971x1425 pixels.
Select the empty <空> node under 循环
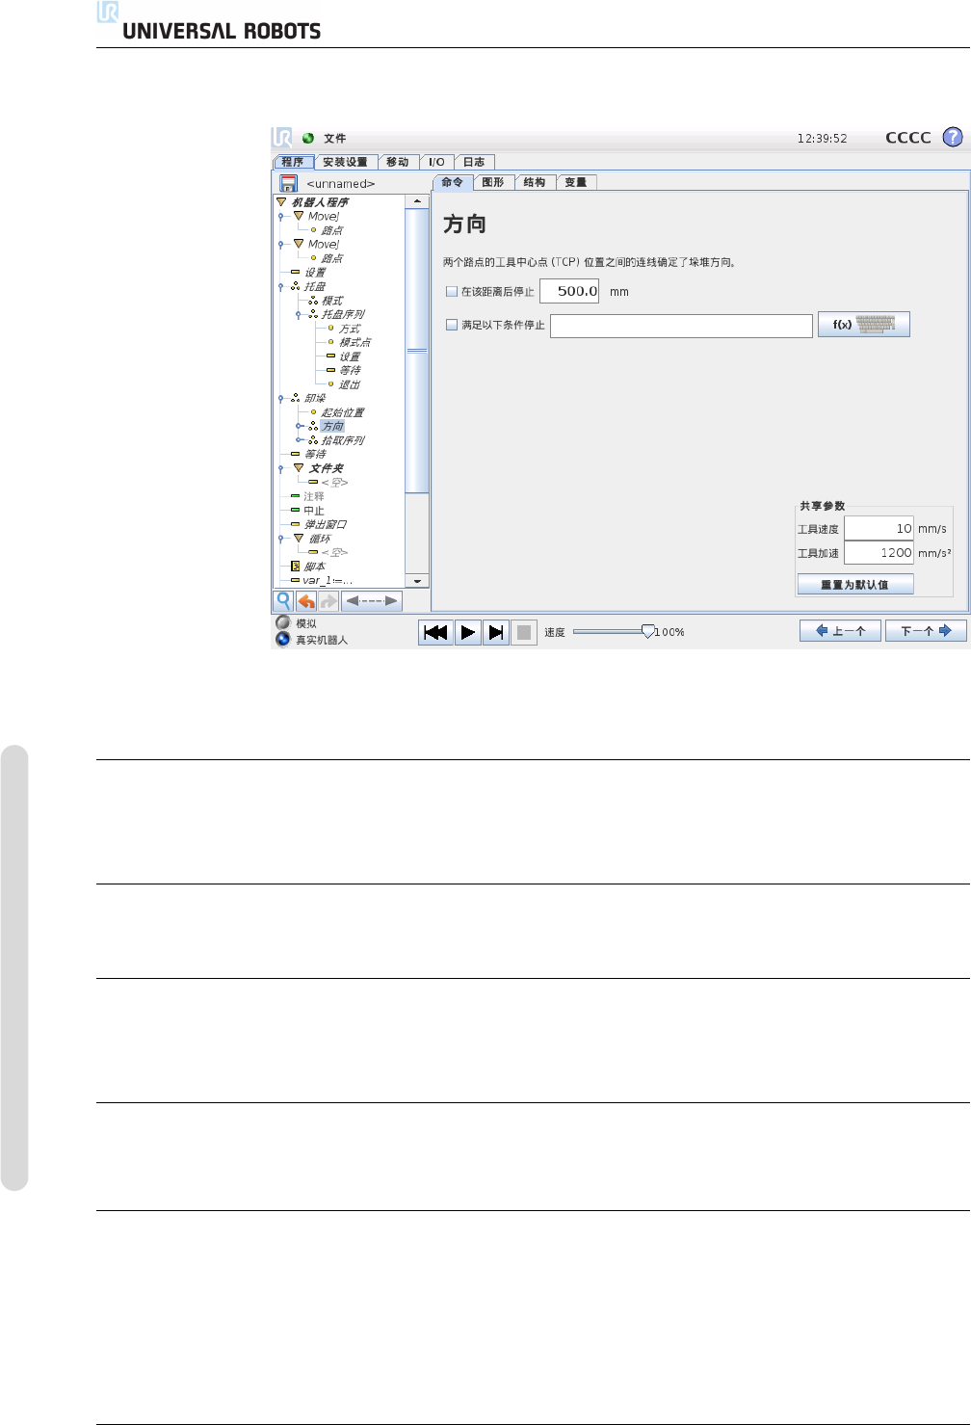click(x=334, y=552)
